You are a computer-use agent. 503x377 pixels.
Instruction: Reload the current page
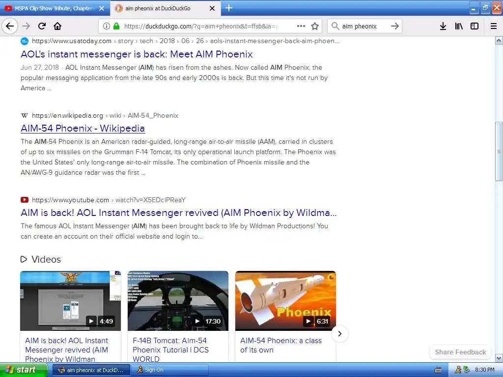coord(42,26)
